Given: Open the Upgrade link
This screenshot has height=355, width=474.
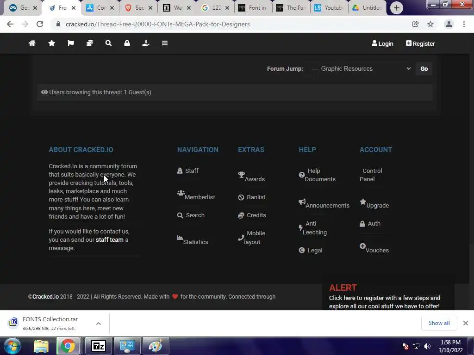Looking at the screenshot, I should pos(374,203).
